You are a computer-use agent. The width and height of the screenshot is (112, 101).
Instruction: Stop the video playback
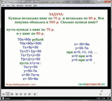pos(12,94)
